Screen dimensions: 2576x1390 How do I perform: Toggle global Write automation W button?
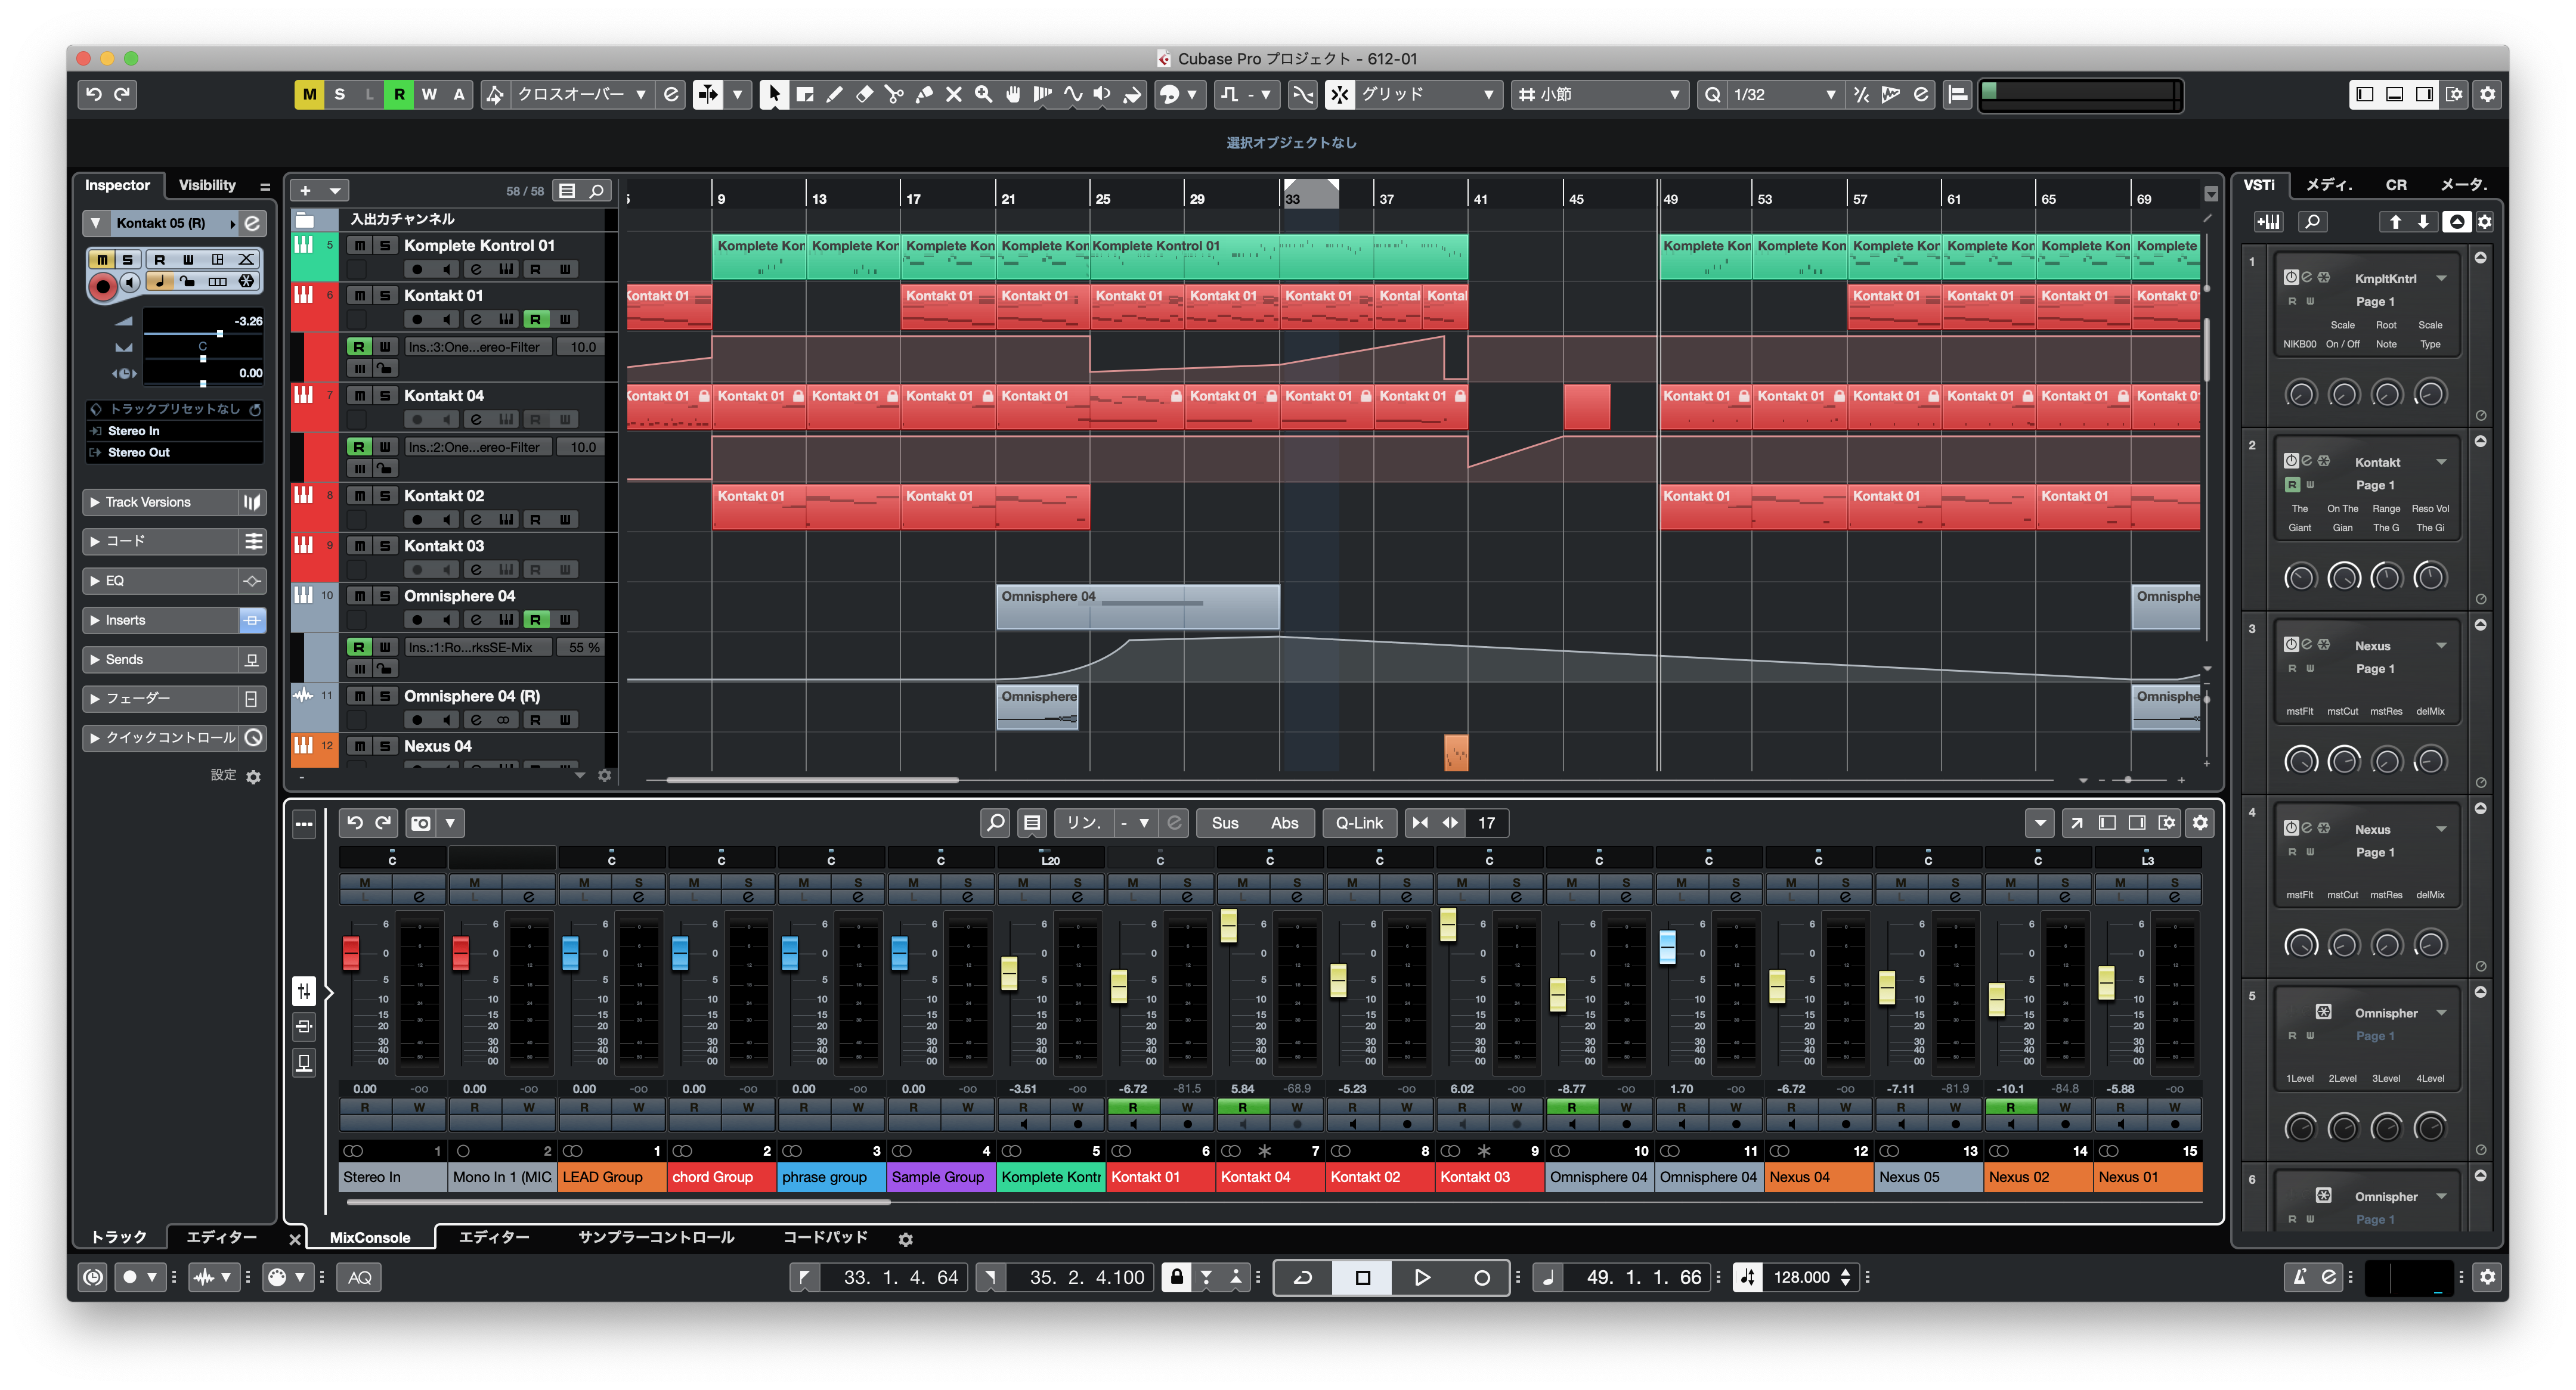pos(429,94)
